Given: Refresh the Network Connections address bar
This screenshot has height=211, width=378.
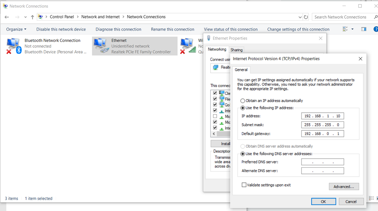Looking at the screenshot, I should click(306, 17).
